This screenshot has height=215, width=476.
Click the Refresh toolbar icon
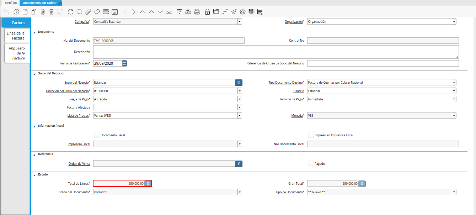click(x=71, y=12)
